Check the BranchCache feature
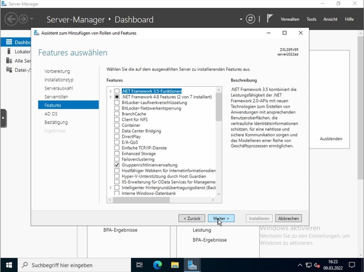Screen dimensions: 364x272 coord(117,114)
